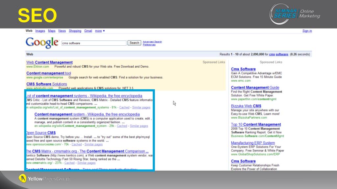This screenshot has height=189, width=337.
Task: Open sponsored link 'Web Content Management'
Action: pos(49,62)
